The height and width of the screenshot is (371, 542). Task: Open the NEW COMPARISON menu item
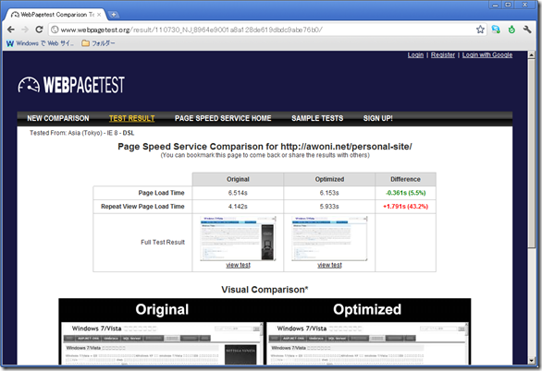[58, 118]
